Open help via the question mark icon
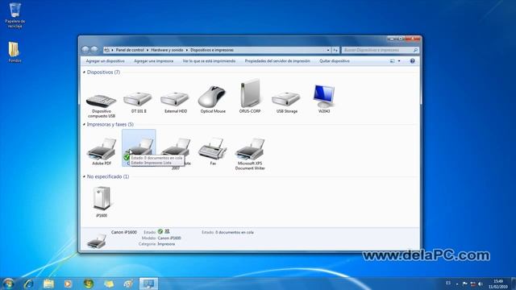The width and height of the screenshot is (516, 290). 412,61
